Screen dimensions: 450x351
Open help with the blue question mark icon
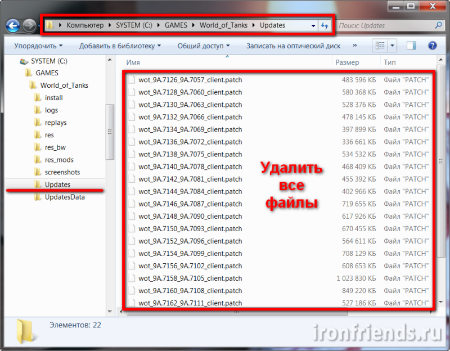[432, 46]
